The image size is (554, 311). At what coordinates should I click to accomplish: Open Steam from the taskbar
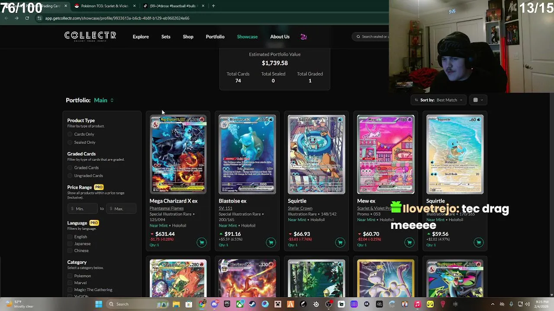pyautogui.click(x=252, y=304)
